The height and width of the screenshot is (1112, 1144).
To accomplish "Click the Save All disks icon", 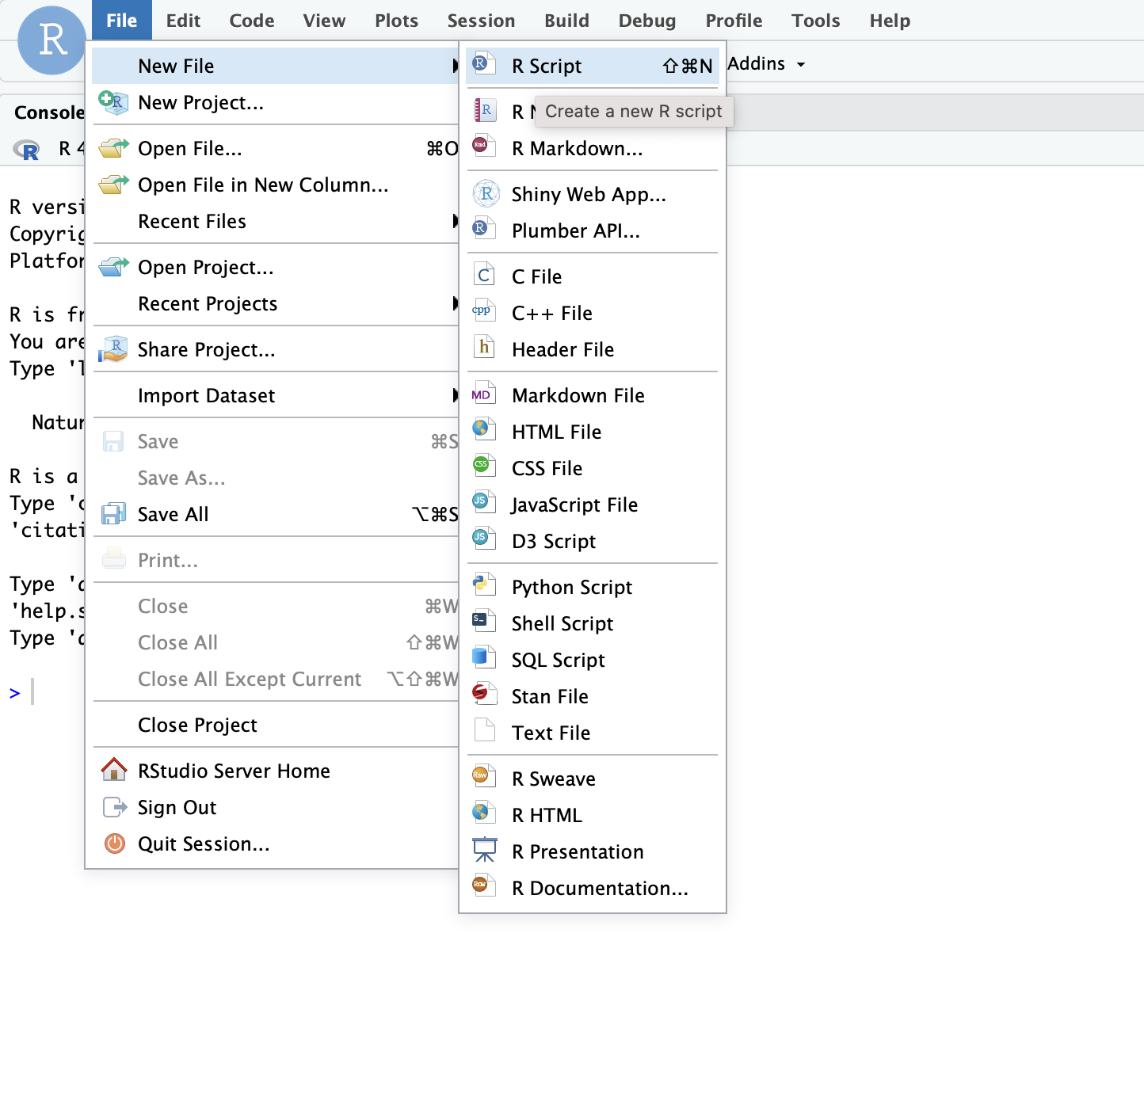I will (113, 514).
